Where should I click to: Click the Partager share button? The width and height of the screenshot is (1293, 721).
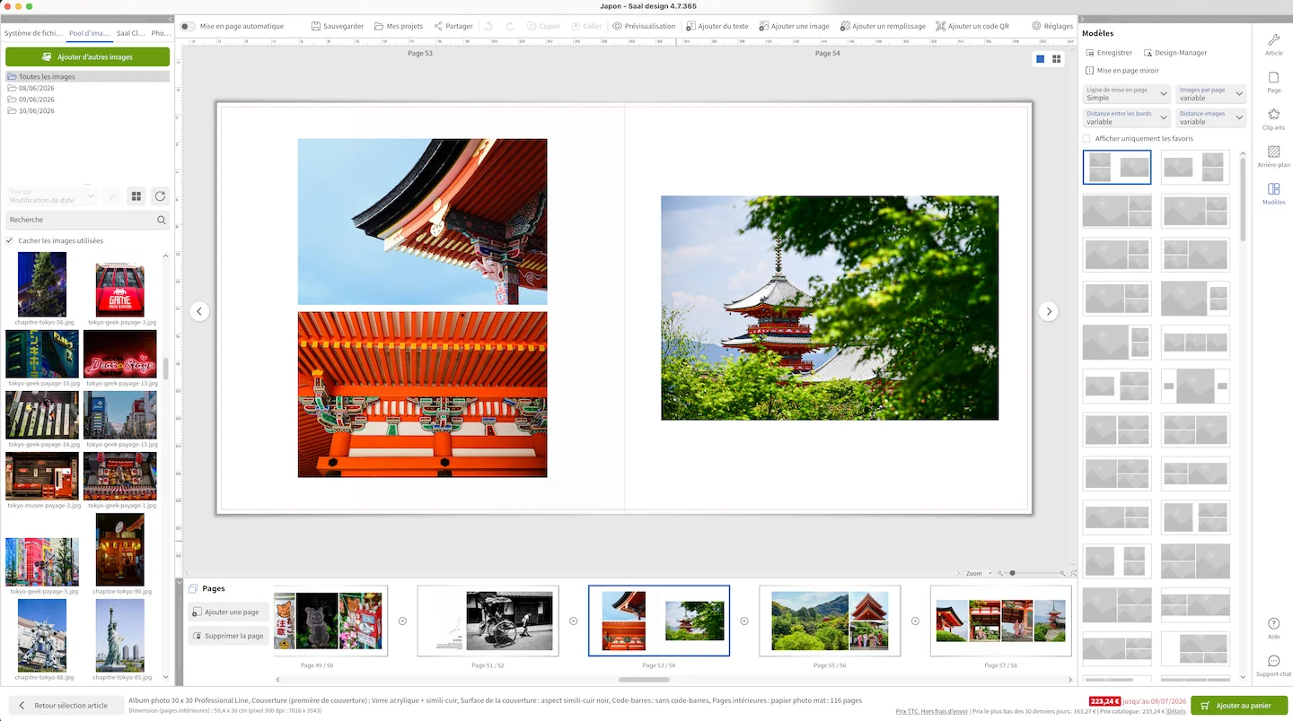pyautogui.click(x=453, y=26)
